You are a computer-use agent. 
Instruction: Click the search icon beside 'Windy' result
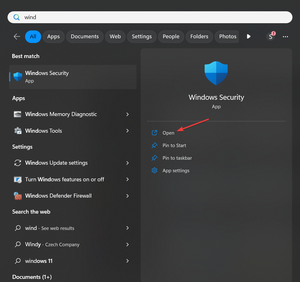(x=18, y=244)
